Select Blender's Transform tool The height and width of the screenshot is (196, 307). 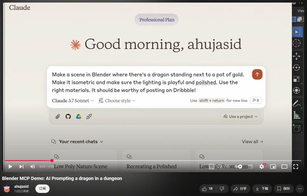pos(296,90)
